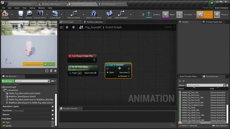Viewport: 230px width, 129px height.
Task: Open Add New dropdown in My Blueprint
Action: (x=8, y=81)
